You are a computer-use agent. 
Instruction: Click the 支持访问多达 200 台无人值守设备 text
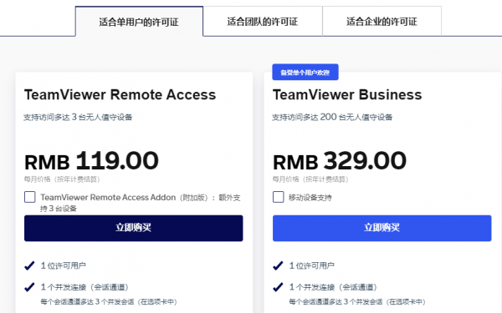coord(332,117)
